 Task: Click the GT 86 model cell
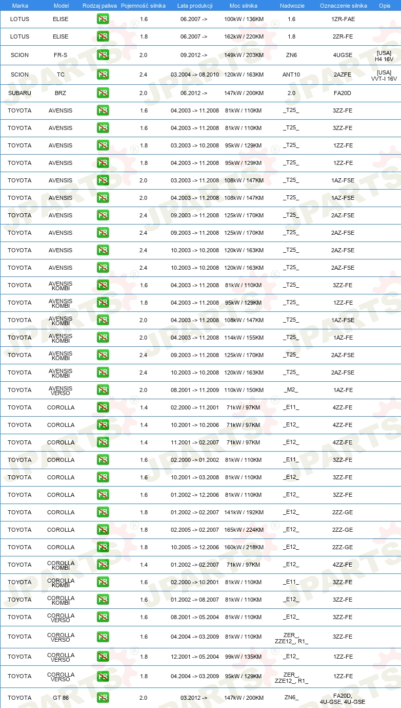61,698
